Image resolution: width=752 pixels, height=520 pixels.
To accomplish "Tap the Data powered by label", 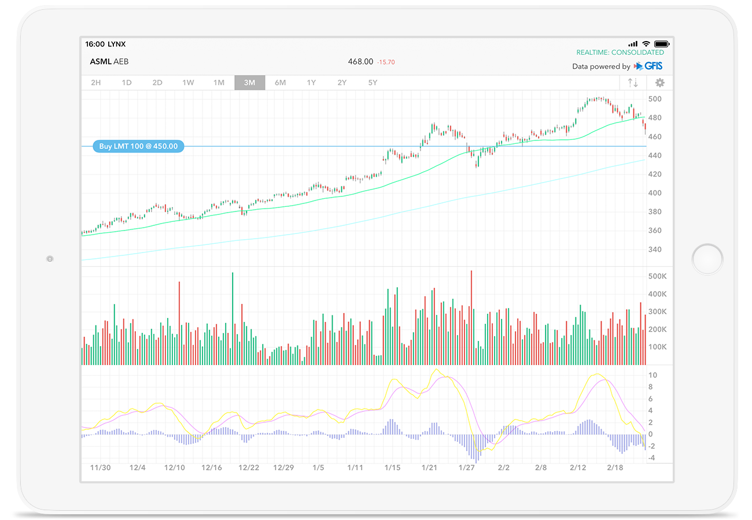I will point(601,66).
